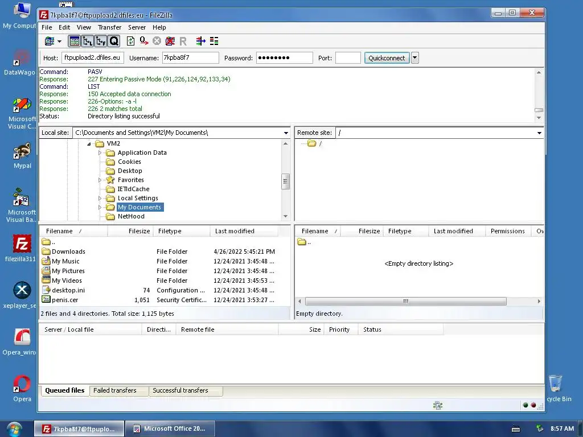583x437 pixels.
Task: Select My Videos folder icon
Action: [46, 281]
